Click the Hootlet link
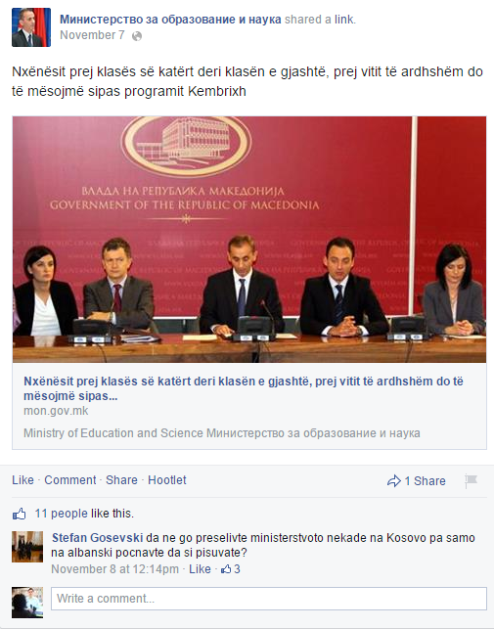 (x=167, y=480)
